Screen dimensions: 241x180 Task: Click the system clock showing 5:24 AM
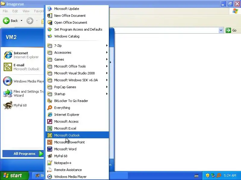[x=230, y=175]
